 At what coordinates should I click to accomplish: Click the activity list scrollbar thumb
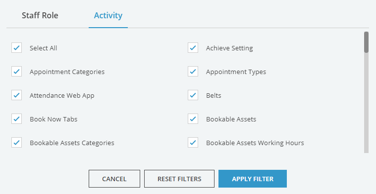366,42
